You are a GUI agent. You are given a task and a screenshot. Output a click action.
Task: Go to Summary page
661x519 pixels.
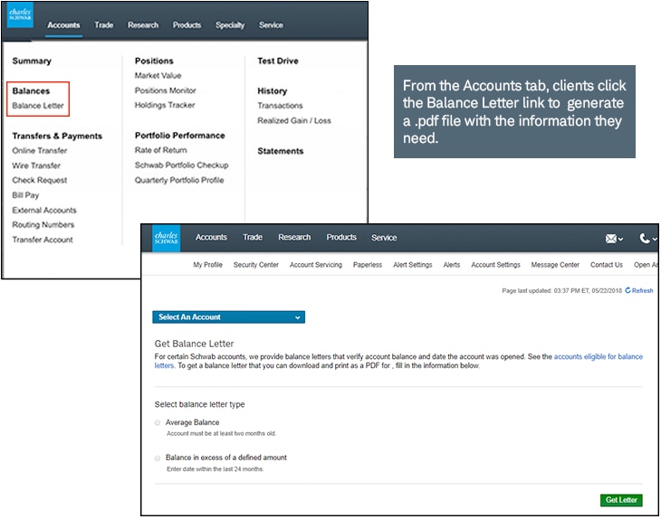[x=32, y=61]
